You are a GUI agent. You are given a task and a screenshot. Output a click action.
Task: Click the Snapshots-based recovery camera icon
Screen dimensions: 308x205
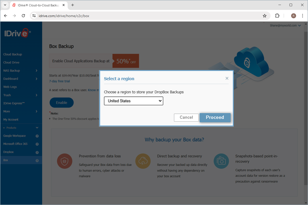(221, 161)
